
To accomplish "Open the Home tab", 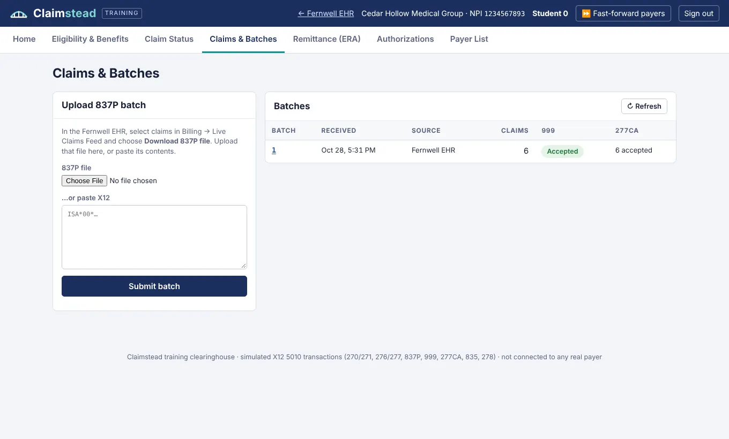I will pyautogui.click(x=24, y=39).
